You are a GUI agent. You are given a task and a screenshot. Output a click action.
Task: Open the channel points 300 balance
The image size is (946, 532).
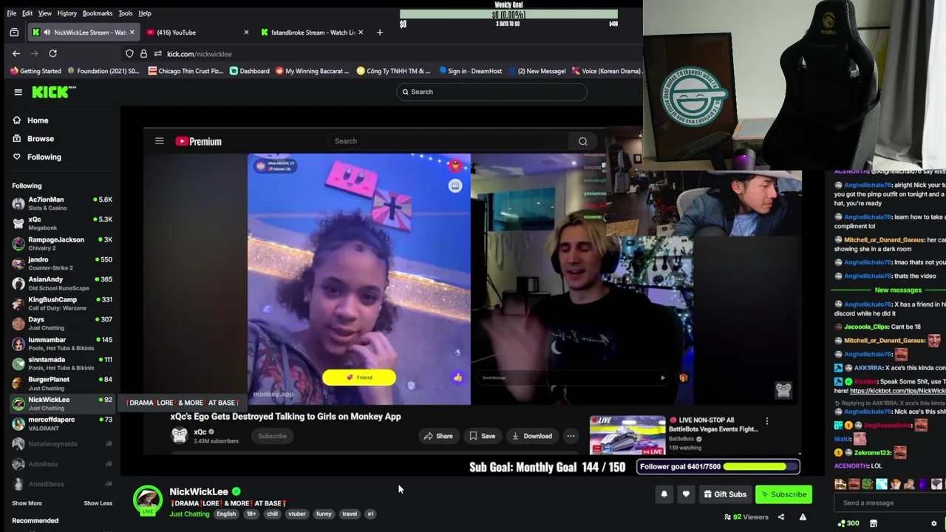point(848,523)
